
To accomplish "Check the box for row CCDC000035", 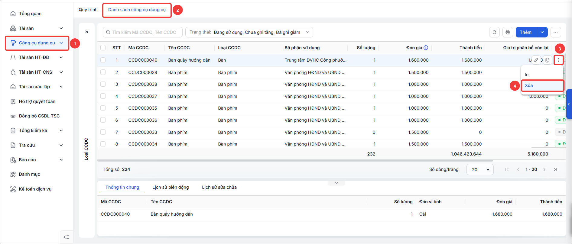I will coord(103,108).
